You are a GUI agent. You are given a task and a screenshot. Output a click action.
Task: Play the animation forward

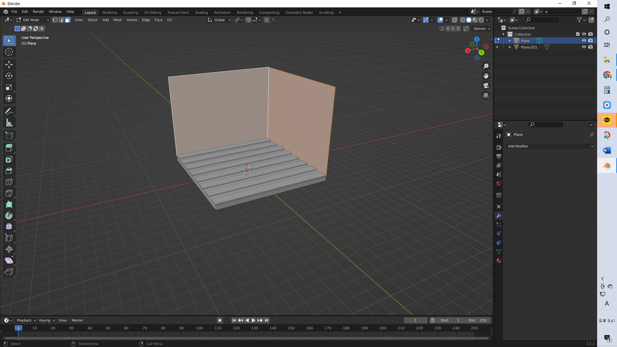(x=253, y=320)
